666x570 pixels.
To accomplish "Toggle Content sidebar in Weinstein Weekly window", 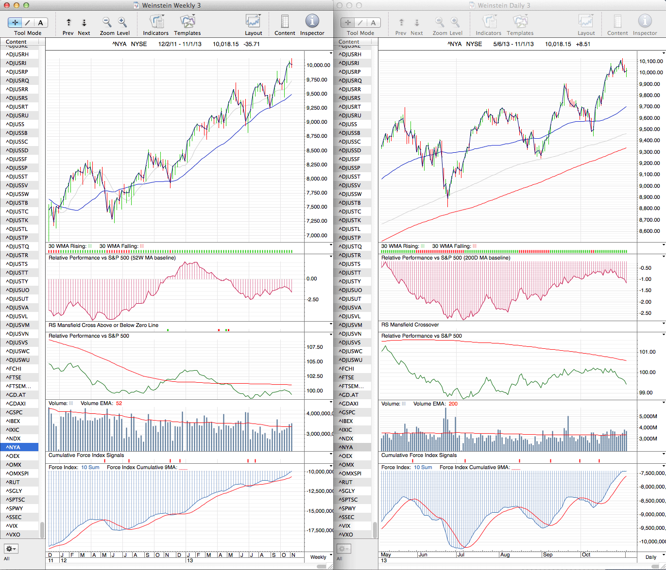I will pos(285,22).
